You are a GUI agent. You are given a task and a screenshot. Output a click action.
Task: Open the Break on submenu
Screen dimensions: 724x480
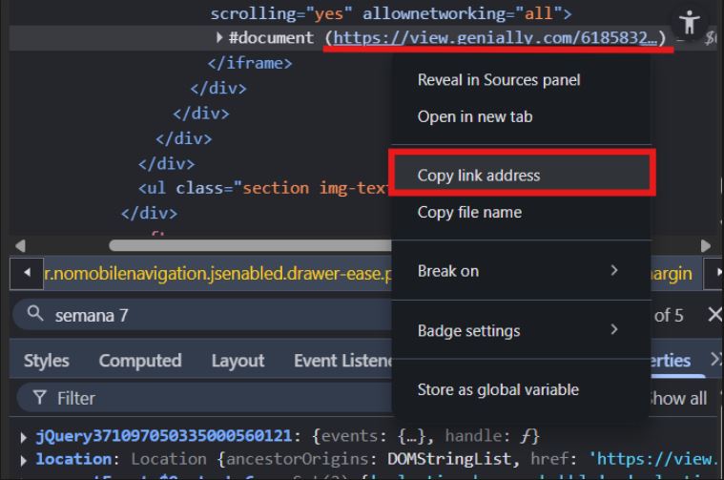click(x=520, y=271)
